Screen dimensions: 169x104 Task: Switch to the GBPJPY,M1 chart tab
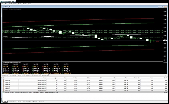pos(21,75)
